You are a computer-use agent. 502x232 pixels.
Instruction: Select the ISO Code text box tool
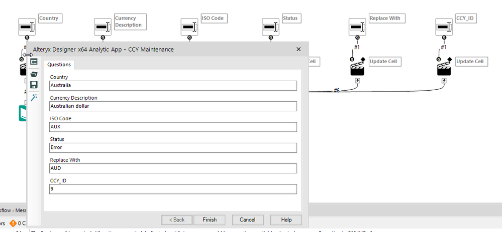tap(189, 27)
